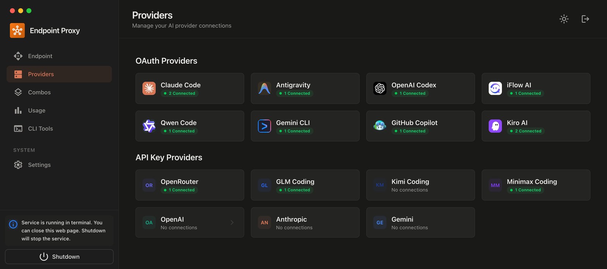607x269 pixels.
Task: Click the Antigravity logo icon
Action: [x=264, y=88]
